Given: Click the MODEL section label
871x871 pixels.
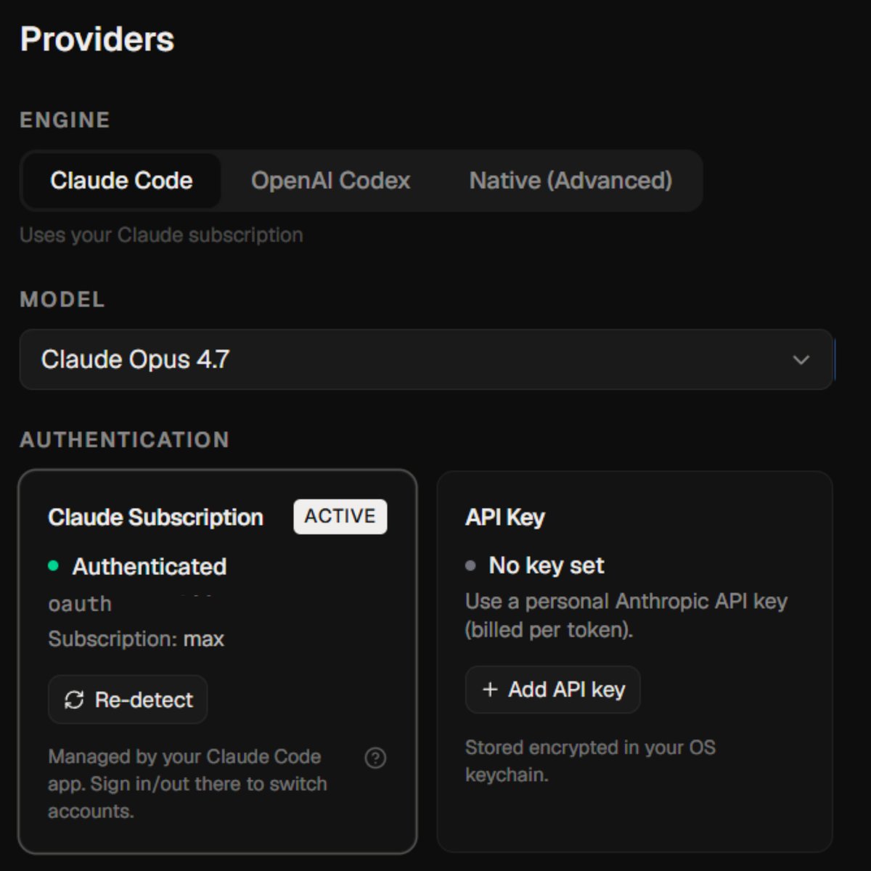Looking at the screenshot, I should (x=62, y=299).
